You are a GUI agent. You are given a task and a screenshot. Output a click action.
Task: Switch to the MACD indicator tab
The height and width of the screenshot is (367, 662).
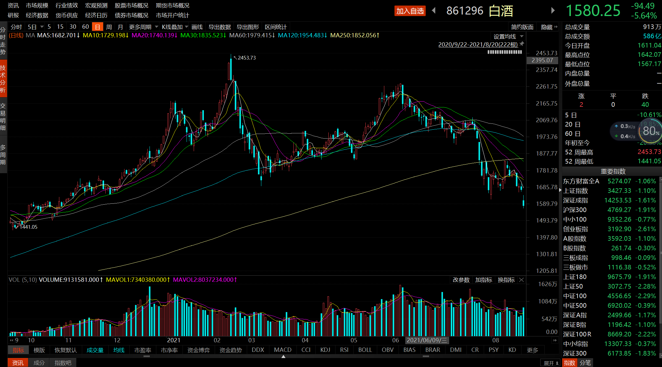coord(282,350)
